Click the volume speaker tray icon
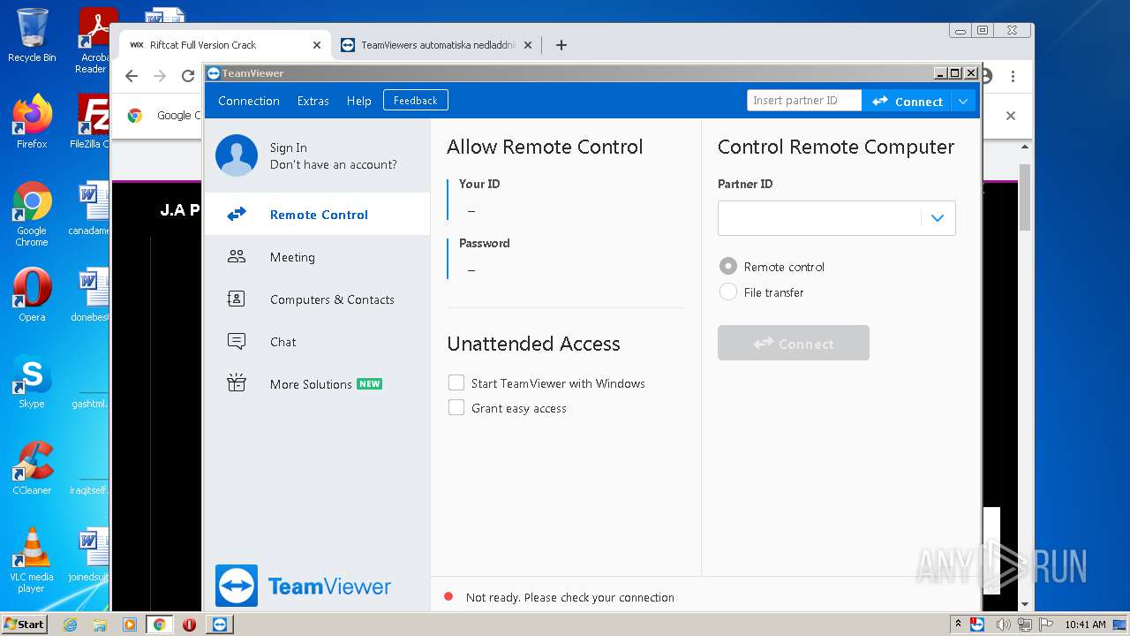 pyautogui.click(x=1003, y=625)
